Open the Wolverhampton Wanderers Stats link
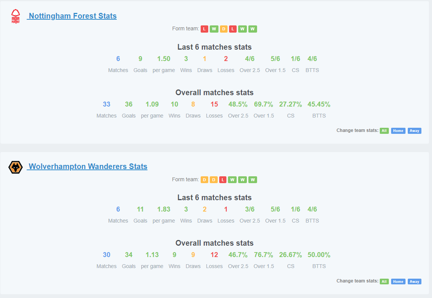Screen dimensions: 432x298 [x=88, y=167]
